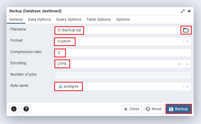201x124 pixels.
Task: Expand the Role name dropdown
Action: click(x=187, y=87)
